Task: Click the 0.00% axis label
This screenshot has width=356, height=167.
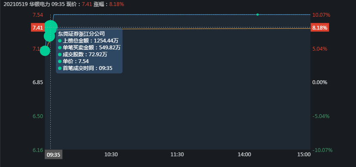Action: point(320,82)
